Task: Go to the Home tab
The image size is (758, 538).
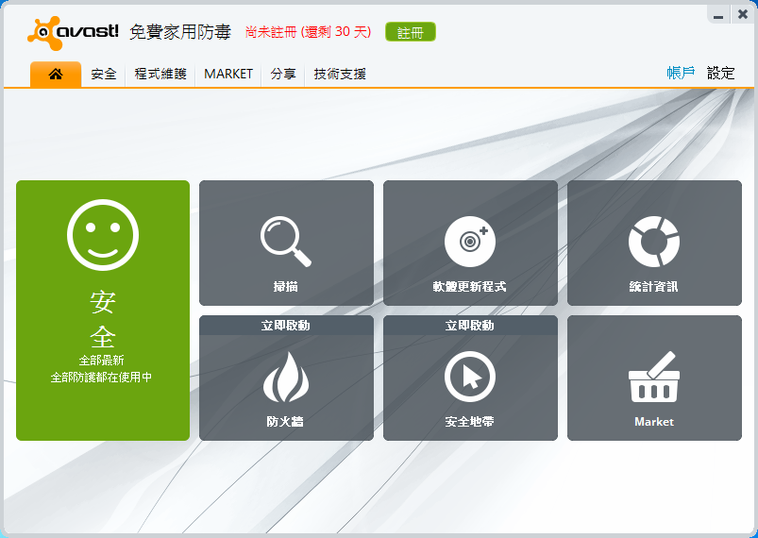Action: pyautogui.click(x=56, y=74)
